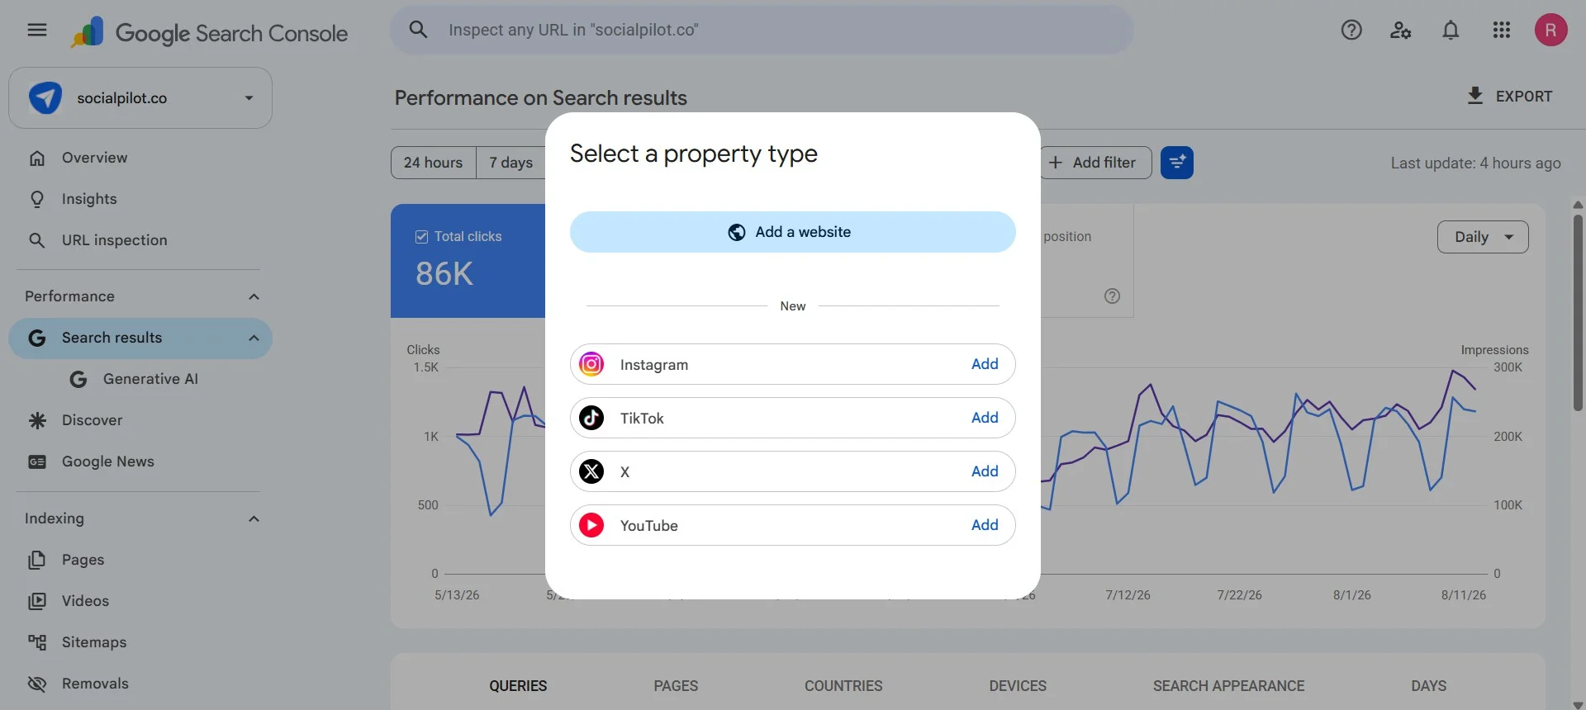1586x710 pixels.
Task: Collapse the Search results submenu chevron
Action: click(x=254, y=338)
